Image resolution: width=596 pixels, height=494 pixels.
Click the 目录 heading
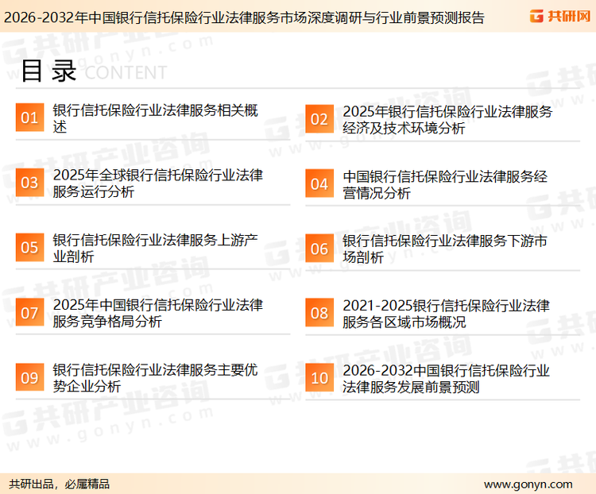coord(48,71)
